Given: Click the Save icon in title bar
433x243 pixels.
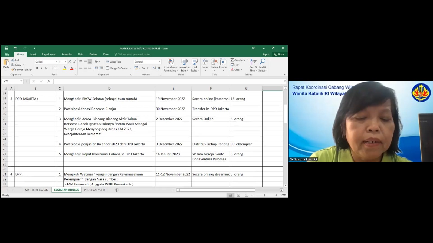Looking at the screenshot, I should (x=6, y=48).
